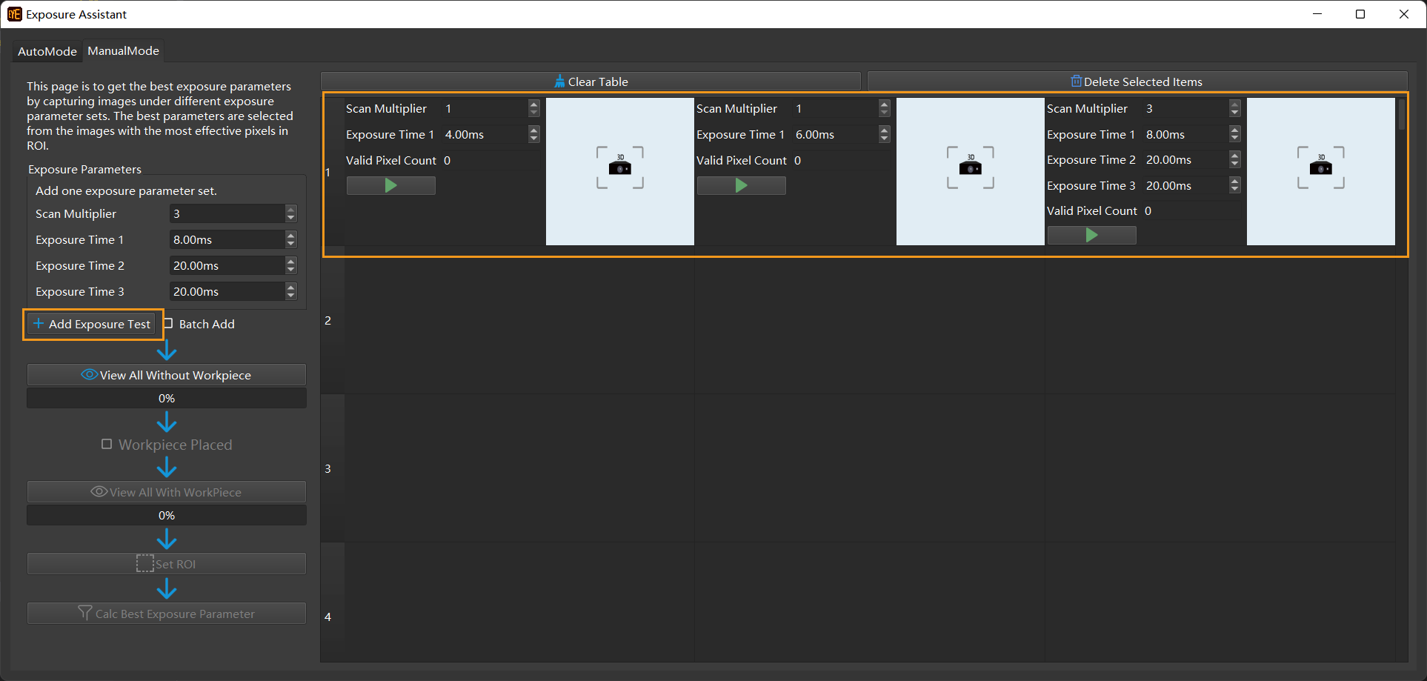Select the ManualMode tab
This screenshot has width=1427, height=681.
coord(123,51)
